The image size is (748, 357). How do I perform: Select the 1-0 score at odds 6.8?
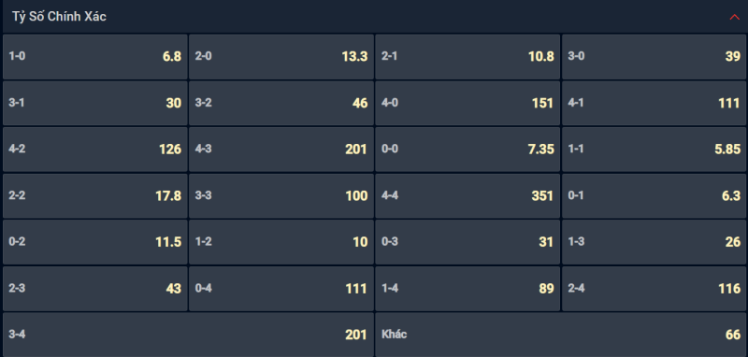(x=95, y=57)
